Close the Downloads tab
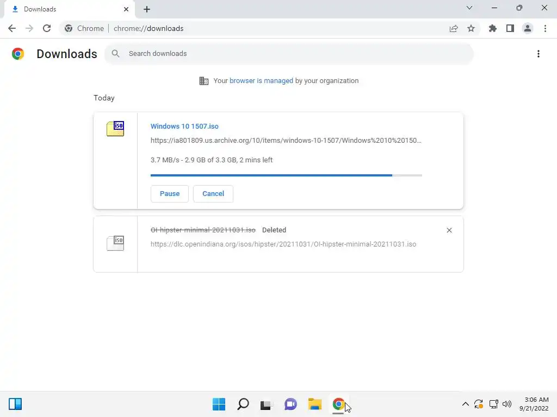The height and width of the screenshot is (417, 557). (x=126, y=9)
